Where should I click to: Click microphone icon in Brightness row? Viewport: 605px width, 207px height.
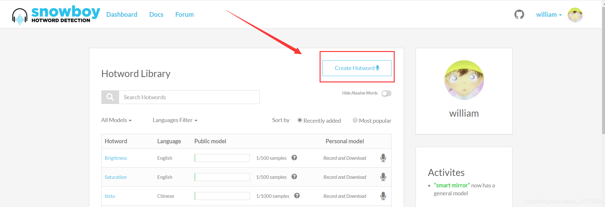[x=383, y=158]
